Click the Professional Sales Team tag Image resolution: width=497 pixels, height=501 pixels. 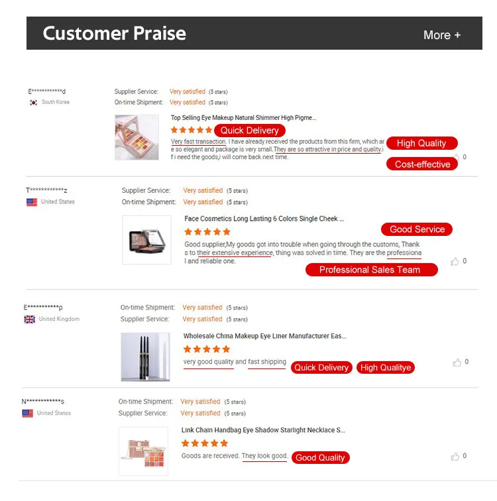(370, 270)
